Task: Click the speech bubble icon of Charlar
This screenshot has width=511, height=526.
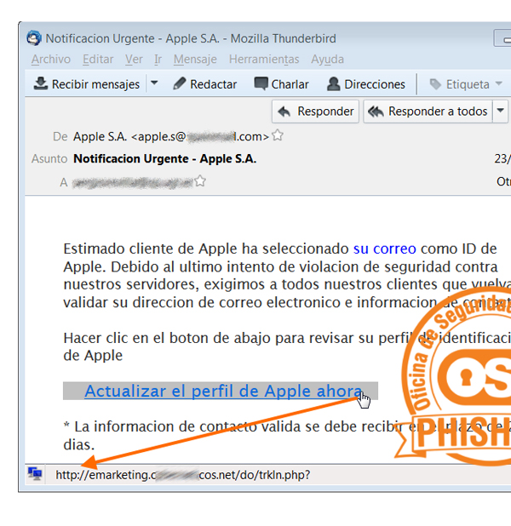Action: tap(261, 83)
